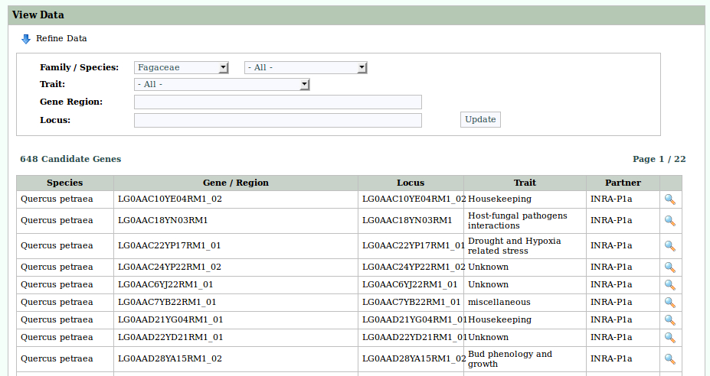Inspect LG0AAC6YJ22RM1_01 via magnifier icon
Viewport: 710px width, 376px height.
coord(669,285)
